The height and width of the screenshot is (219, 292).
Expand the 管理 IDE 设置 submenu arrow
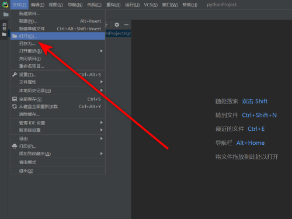[102, 123]
